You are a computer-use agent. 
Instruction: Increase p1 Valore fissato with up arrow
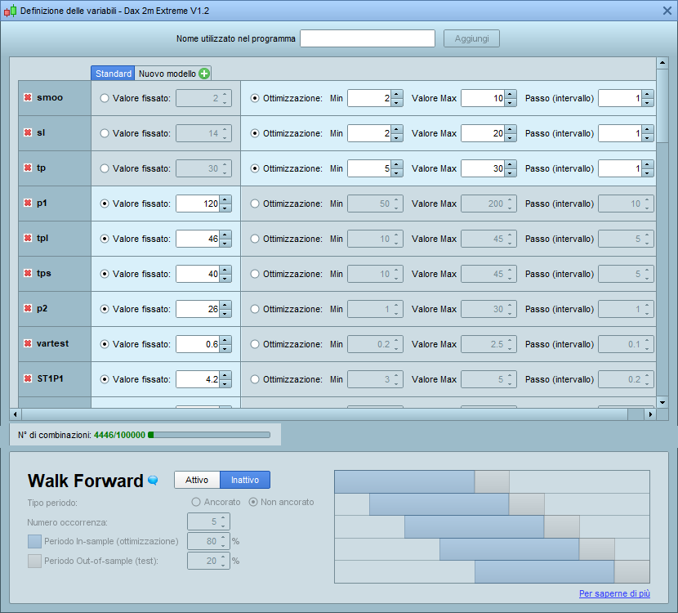point(225,199)
